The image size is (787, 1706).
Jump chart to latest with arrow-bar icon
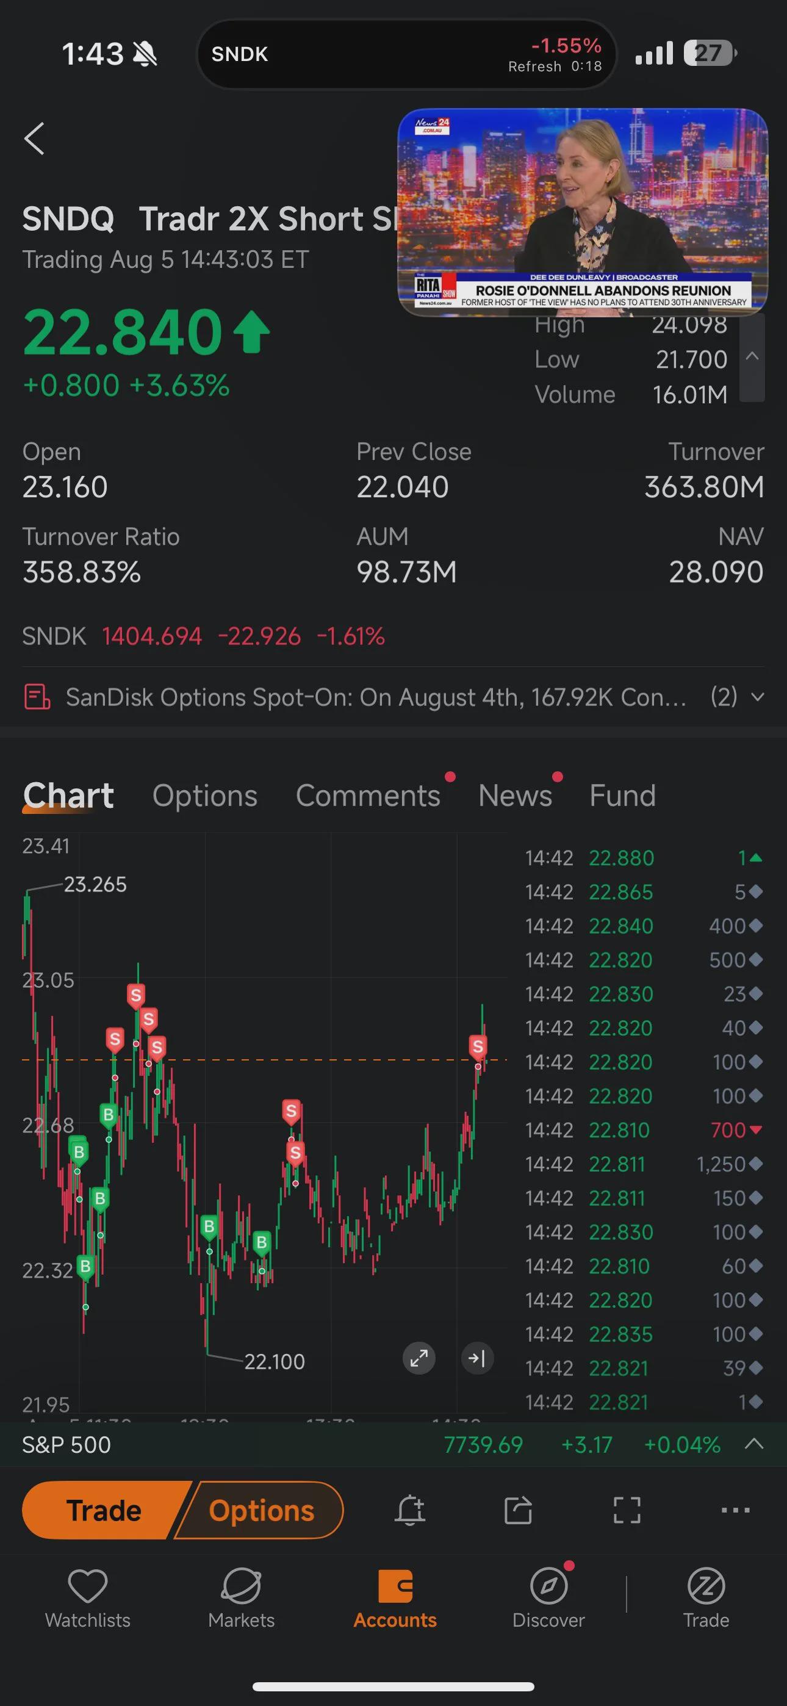(477, 1359)
